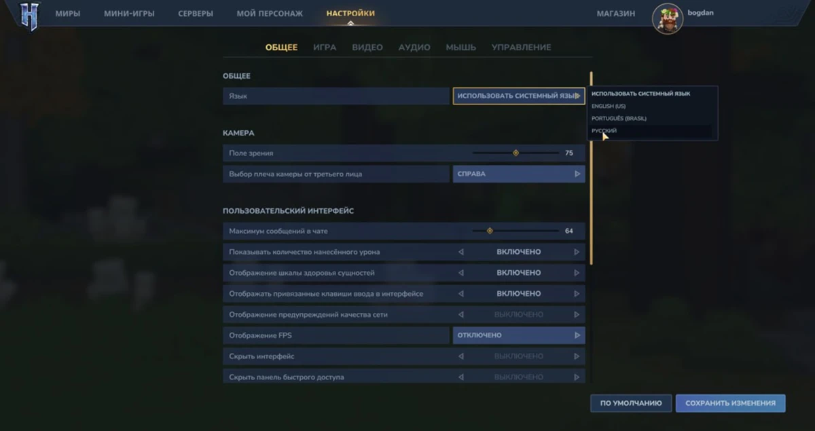Viewport: 815px width, 431px height.
Task: Expand camera shoulder СПРАВА dropdown
Action: 518,174
